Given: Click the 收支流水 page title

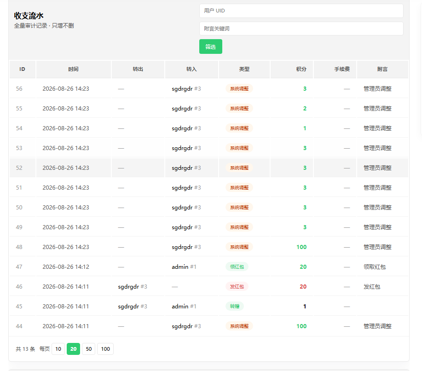Looking at the screenshot, I should coord(29,16).
